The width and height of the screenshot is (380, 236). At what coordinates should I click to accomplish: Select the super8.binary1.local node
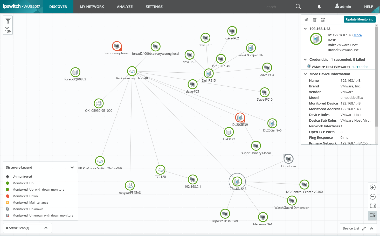pos(256,146)
